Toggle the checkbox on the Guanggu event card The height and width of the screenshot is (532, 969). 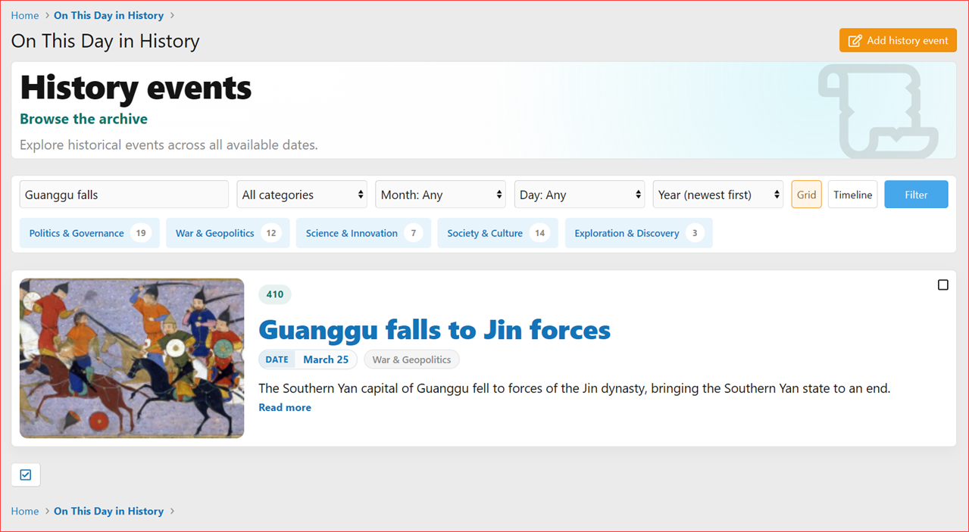coord(942,285)
